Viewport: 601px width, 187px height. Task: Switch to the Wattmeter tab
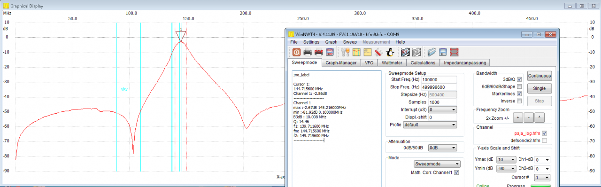click(392, 63)
